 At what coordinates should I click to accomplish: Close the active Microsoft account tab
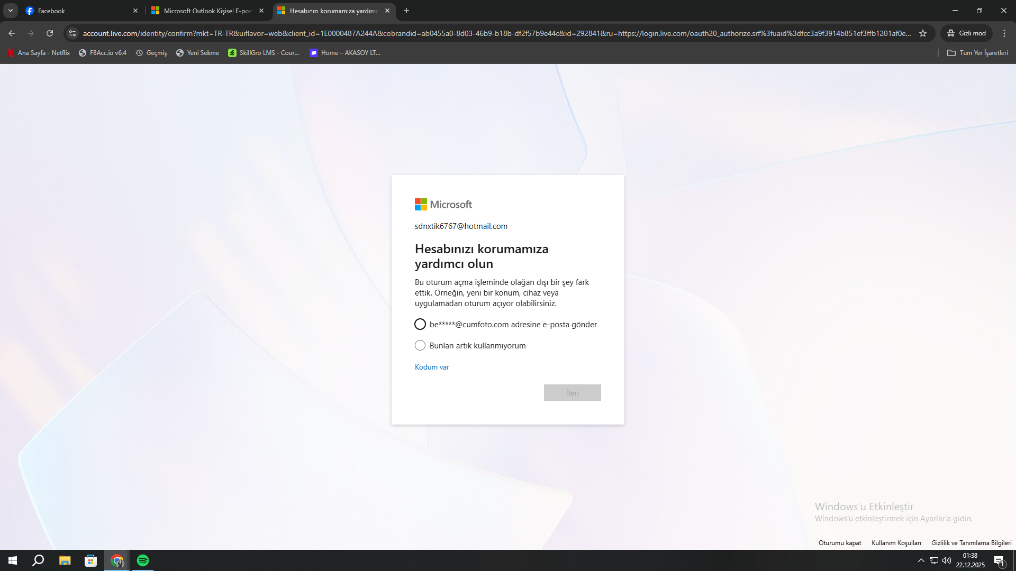point(387,11)
